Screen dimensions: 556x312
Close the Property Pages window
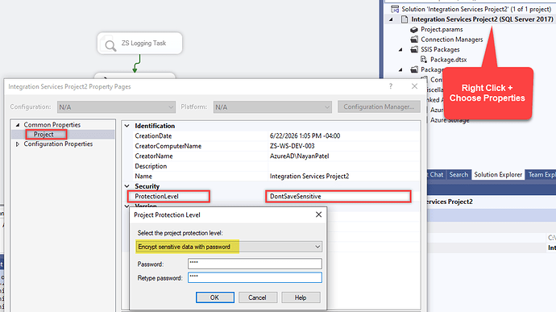click(414, 86)
